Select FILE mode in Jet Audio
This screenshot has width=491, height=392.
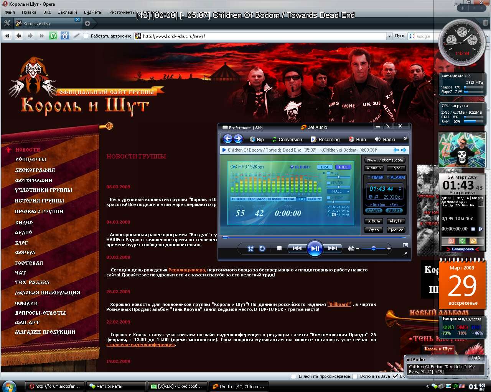coord(343,167)
